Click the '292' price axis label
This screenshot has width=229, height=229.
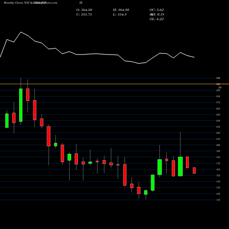[x=218, y=90]
